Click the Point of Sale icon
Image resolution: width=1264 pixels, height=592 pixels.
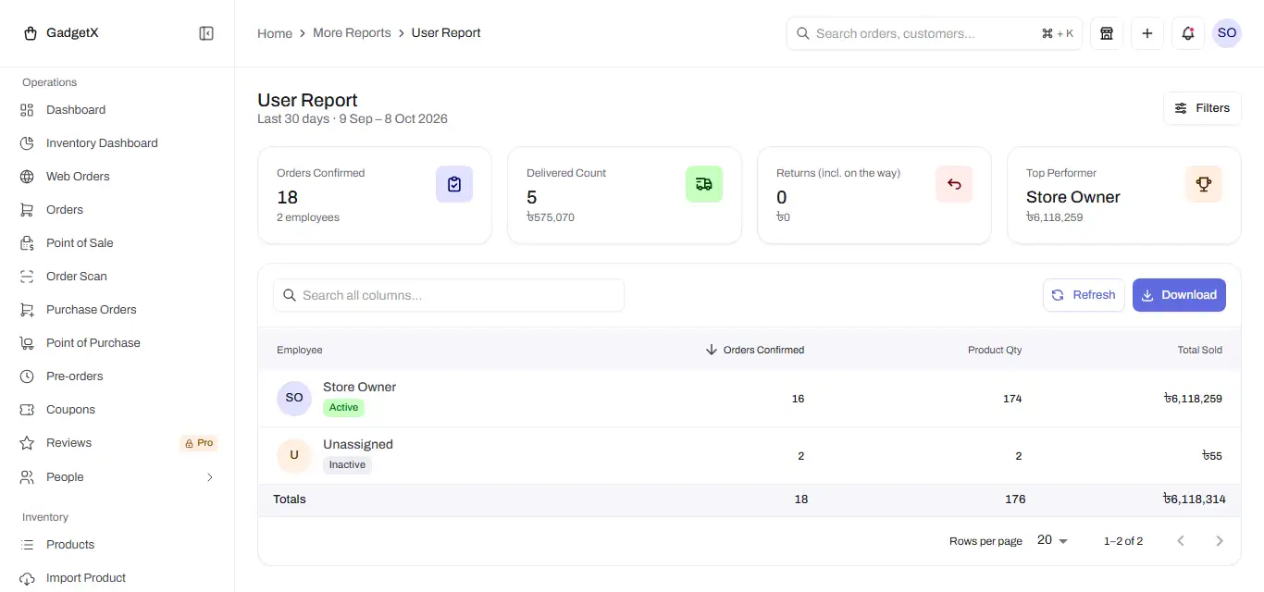coord(27,243)
